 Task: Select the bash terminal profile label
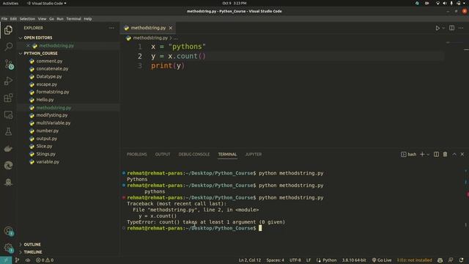pos(409,154)
